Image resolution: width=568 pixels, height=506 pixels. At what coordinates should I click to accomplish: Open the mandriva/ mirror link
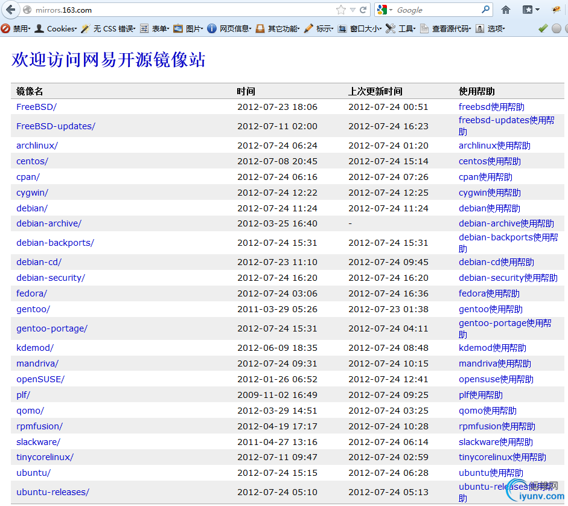37,363
